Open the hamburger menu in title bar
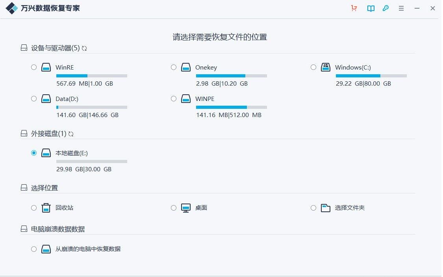443x277 pixels. (x=401, y=8)
